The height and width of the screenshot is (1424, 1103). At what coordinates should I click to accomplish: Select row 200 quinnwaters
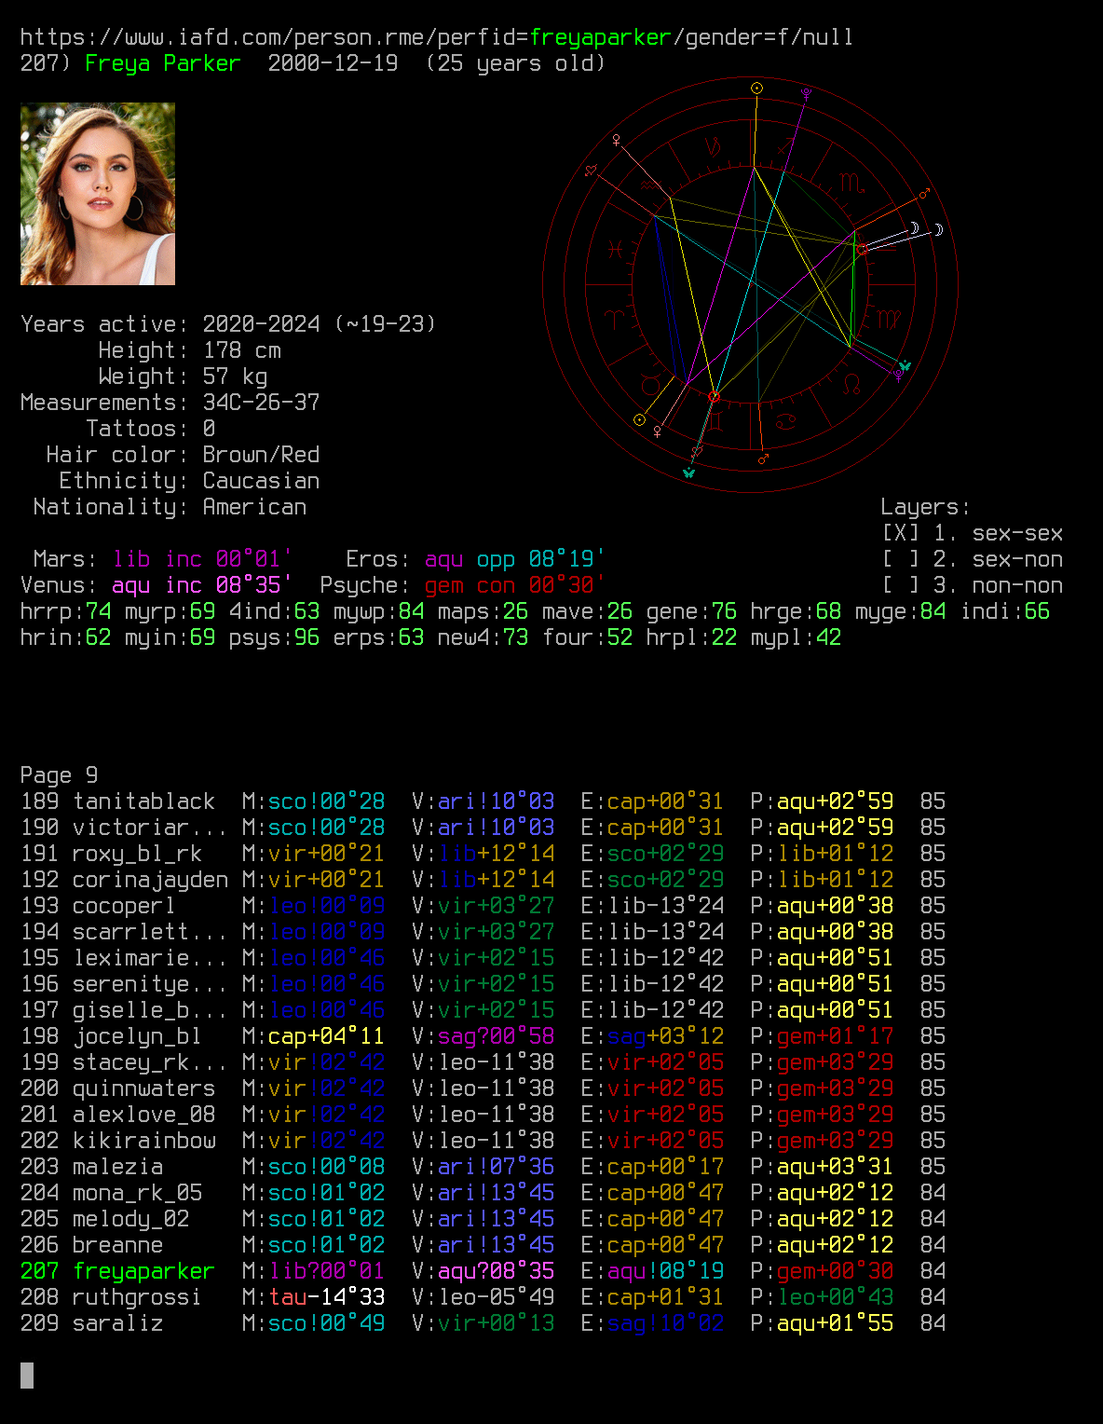[x=483, y=1089]
